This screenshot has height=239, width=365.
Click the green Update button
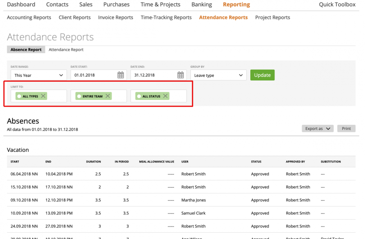pyautogui.click(x=262, y=75)
